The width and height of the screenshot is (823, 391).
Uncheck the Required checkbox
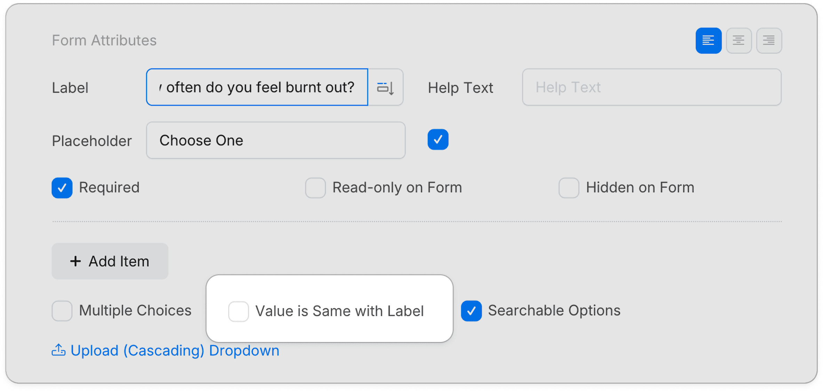[62, 188]
